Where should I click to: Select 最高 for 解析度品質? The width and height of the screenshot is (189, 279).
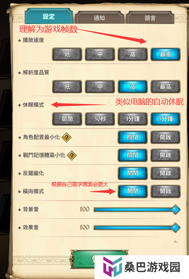click(165, 86)
